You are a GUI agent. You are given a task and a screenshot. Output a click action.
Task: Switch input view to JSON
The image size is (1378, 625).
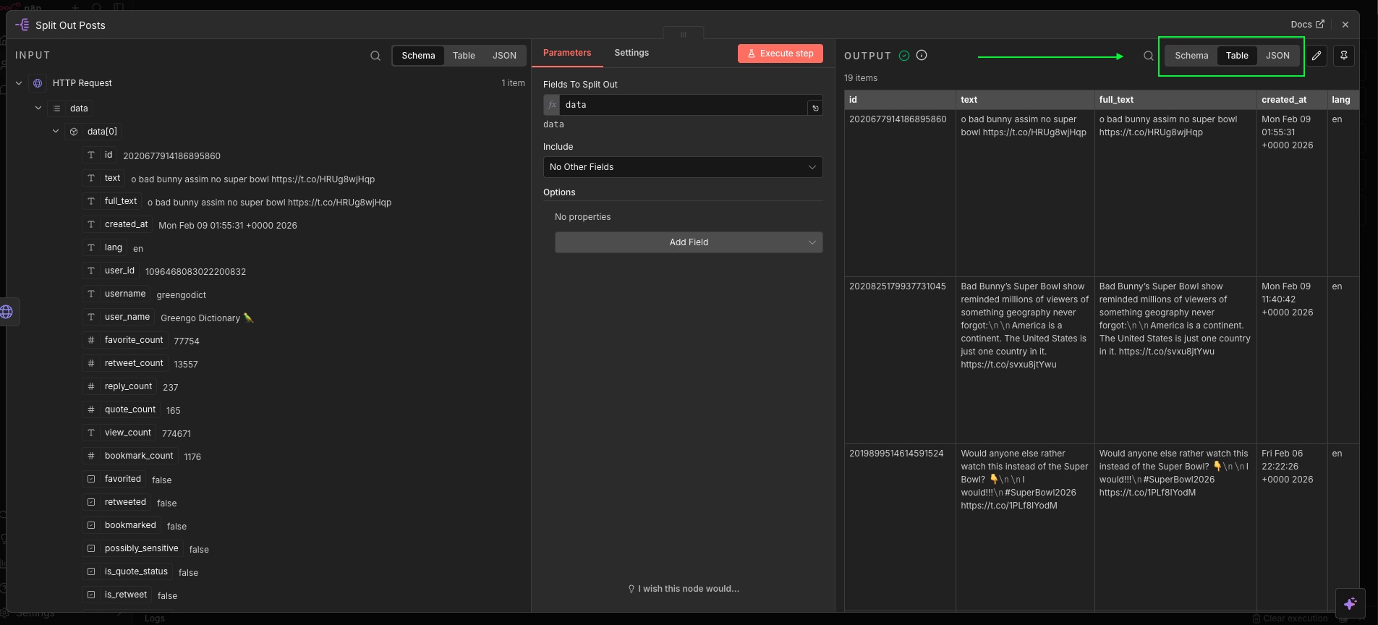[504, 56]
